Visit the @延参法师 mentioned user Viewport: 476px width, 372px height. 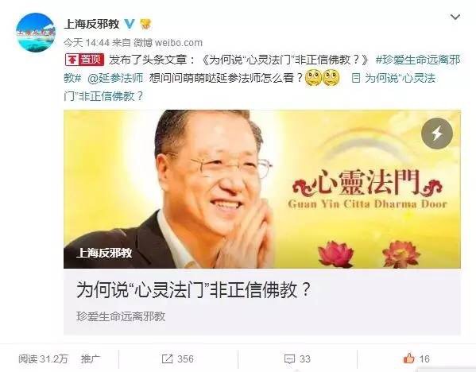[115, 78]
